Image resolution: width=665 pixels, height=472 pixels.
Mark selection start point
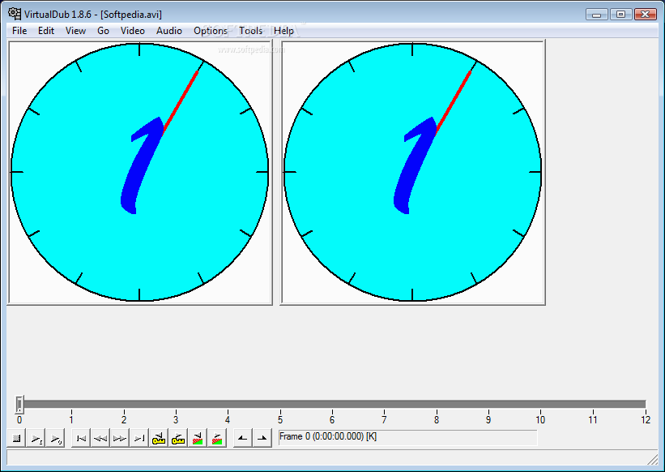tap(242, 439)
